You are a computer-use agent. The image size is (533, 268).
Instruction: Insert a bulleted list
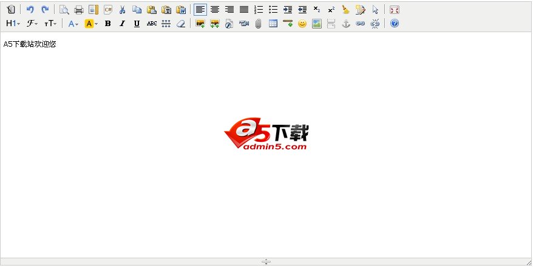click(x=273, y=10)
